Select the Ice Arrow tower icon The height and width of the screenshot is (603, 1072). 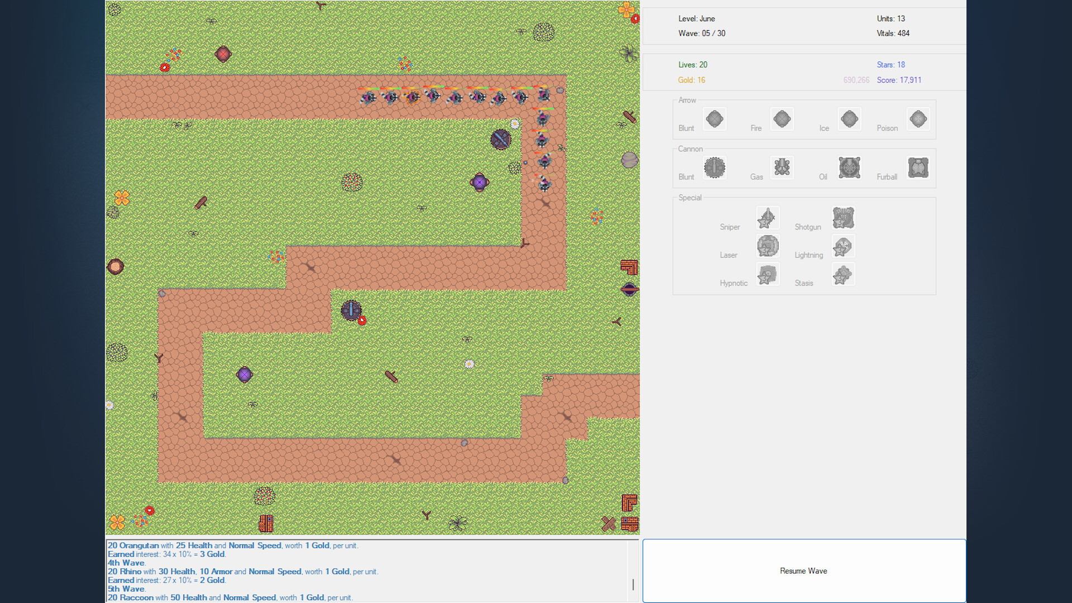click(849, 119)
